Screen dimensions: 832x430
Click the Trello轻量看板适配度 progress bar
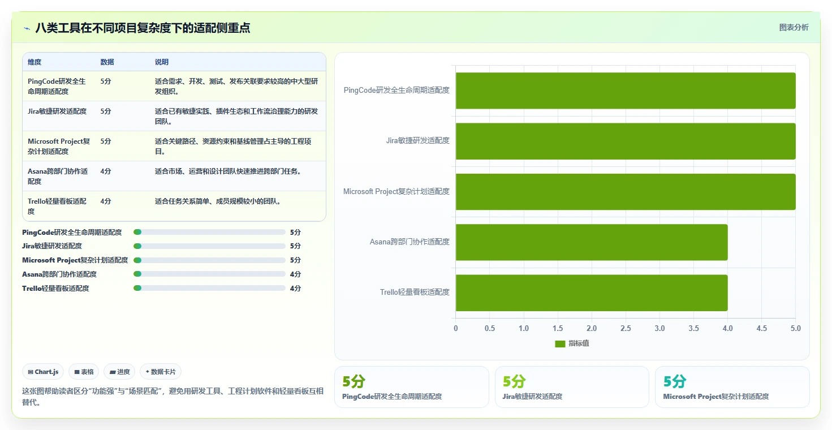209,288
